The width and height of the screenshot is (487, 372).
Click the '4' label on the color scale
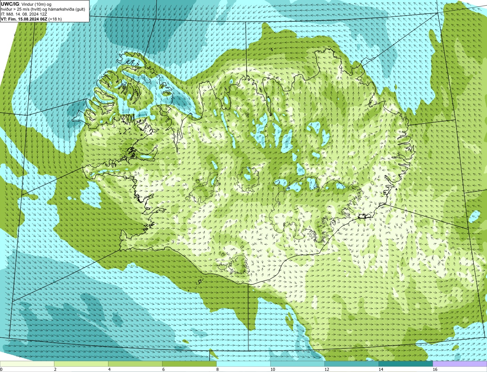click(x=109, y=369)
